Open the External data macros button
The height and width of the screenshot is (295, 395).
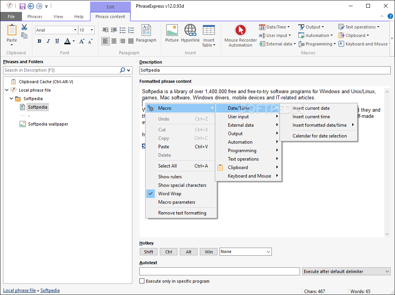pos(277,44)
